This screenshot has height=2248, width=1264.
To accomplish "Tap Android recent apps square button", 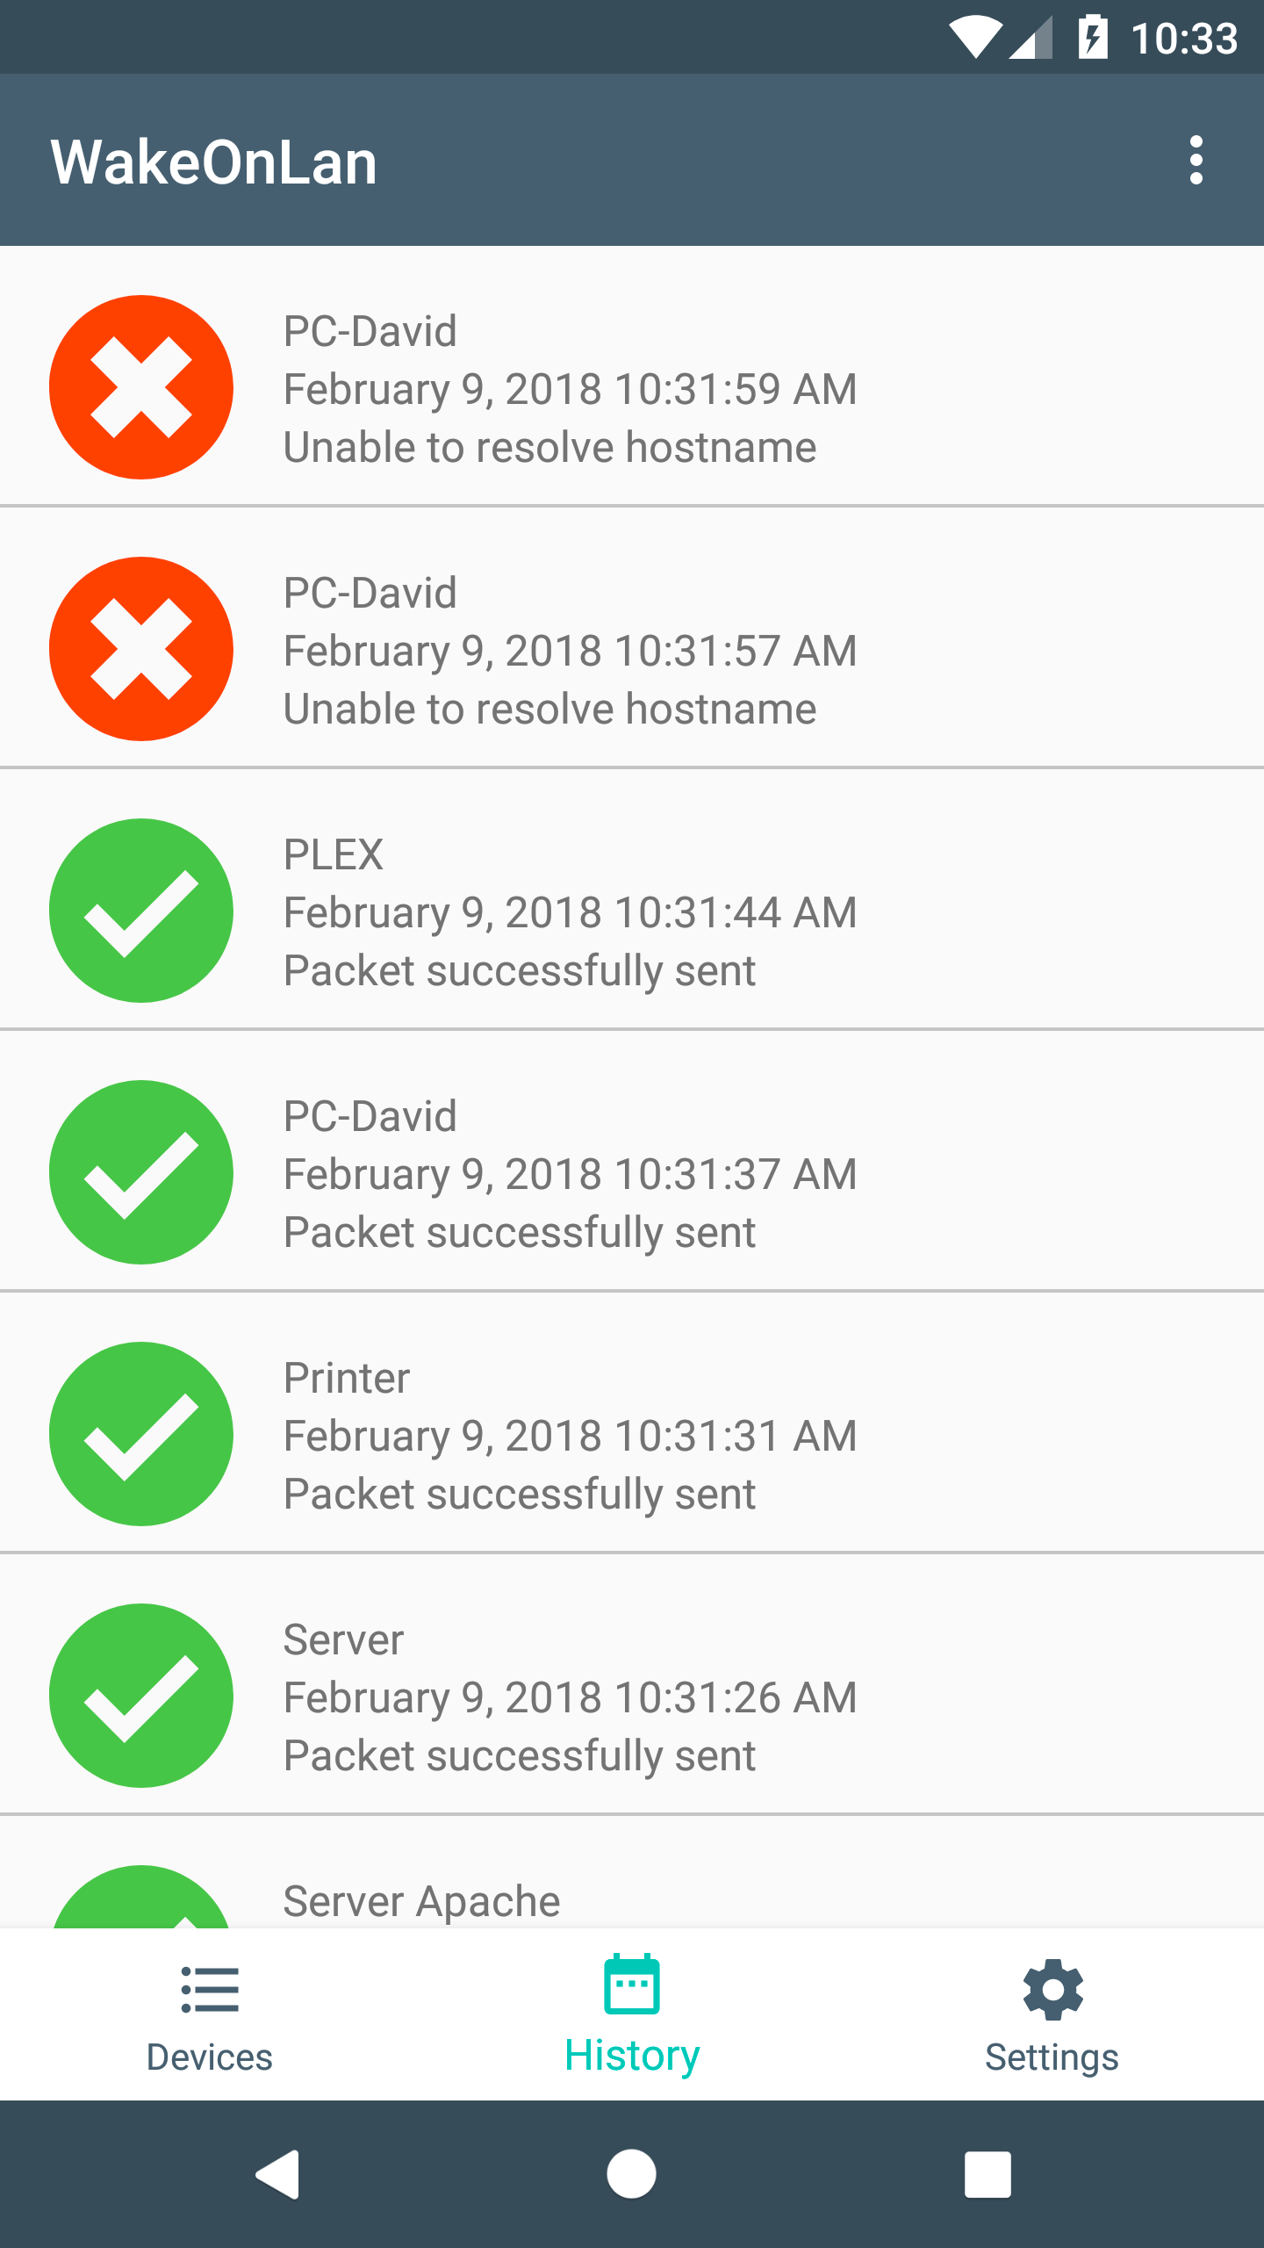I will click(987, 2174).
